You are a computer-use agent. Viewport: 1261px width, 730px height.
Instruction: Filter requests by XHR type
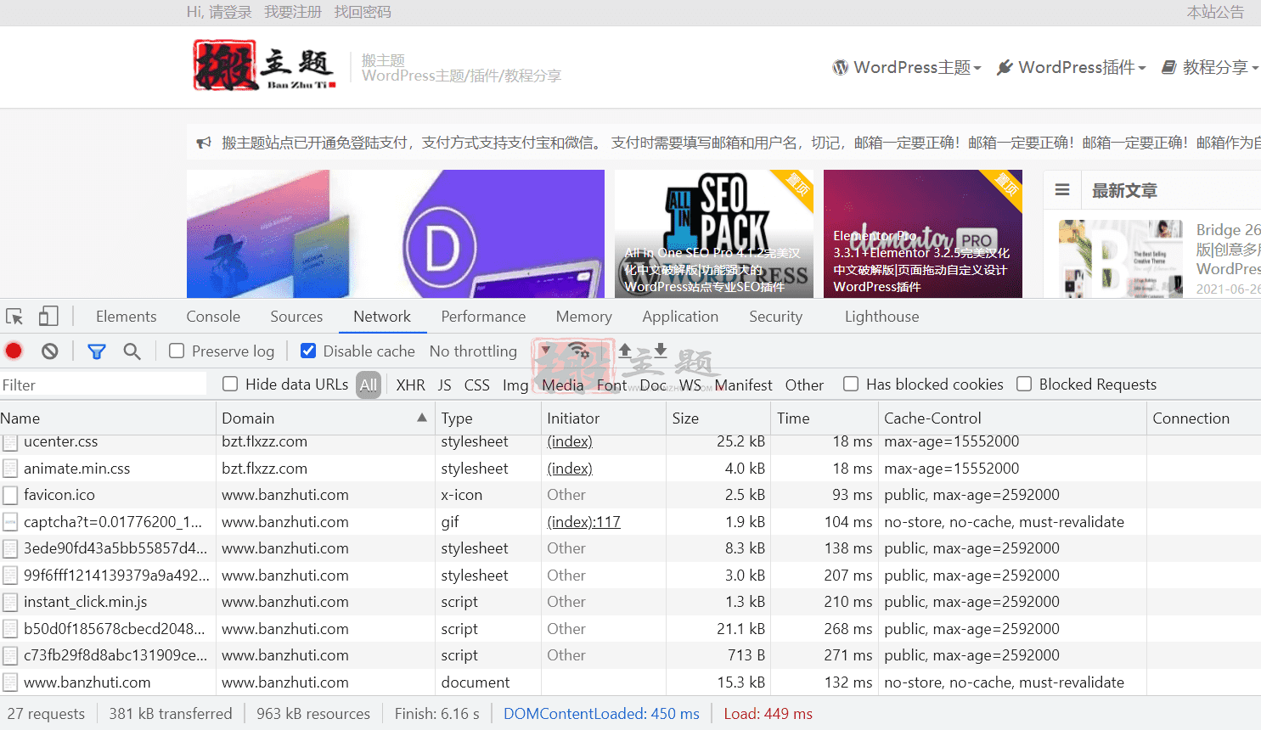click(x=411, y=385)
